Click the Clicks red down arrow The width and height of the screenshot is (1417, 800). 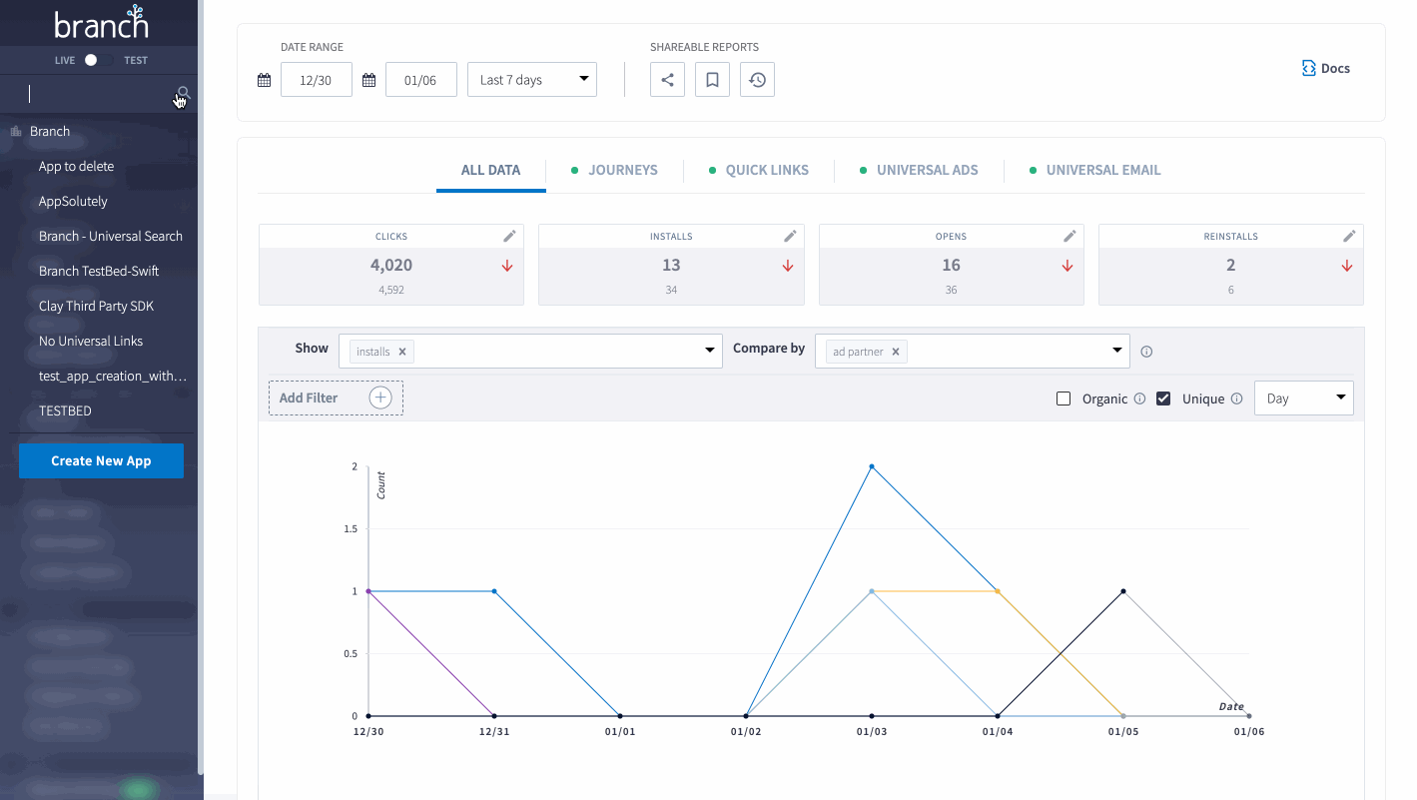507,266
